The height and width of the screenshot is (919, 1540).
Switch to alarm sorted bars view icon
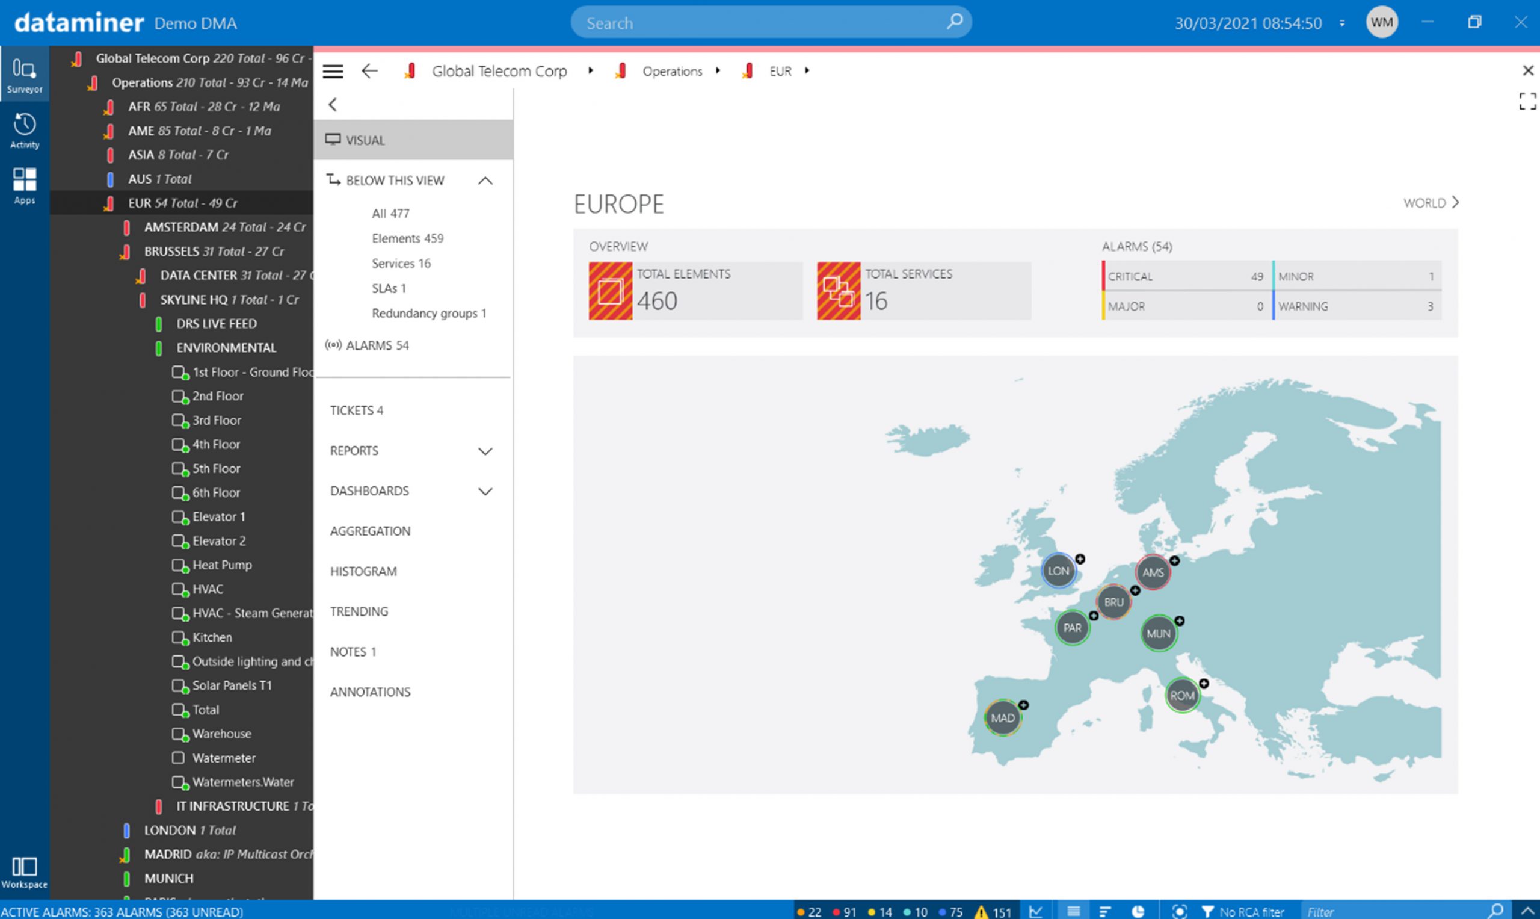coord(1105,911)
